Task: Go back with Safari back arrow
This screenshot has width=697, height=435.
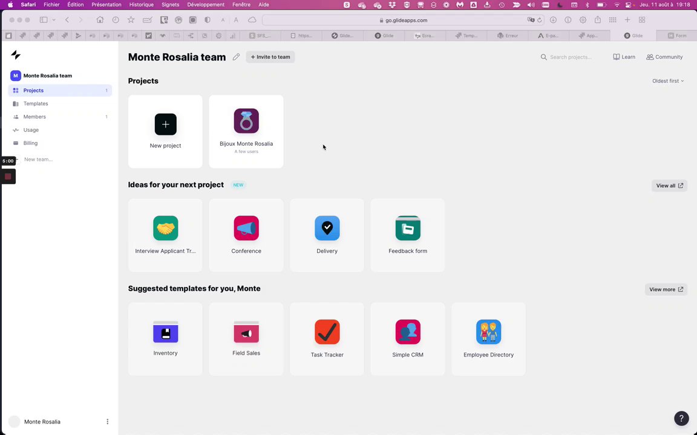Action: click(67, 20)
